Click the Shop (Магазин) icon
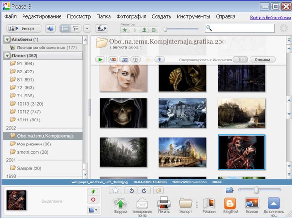 (209, 203)
